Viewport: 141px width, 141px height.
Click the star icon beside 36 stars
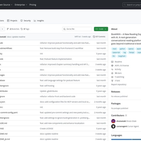tap(112, 73)
